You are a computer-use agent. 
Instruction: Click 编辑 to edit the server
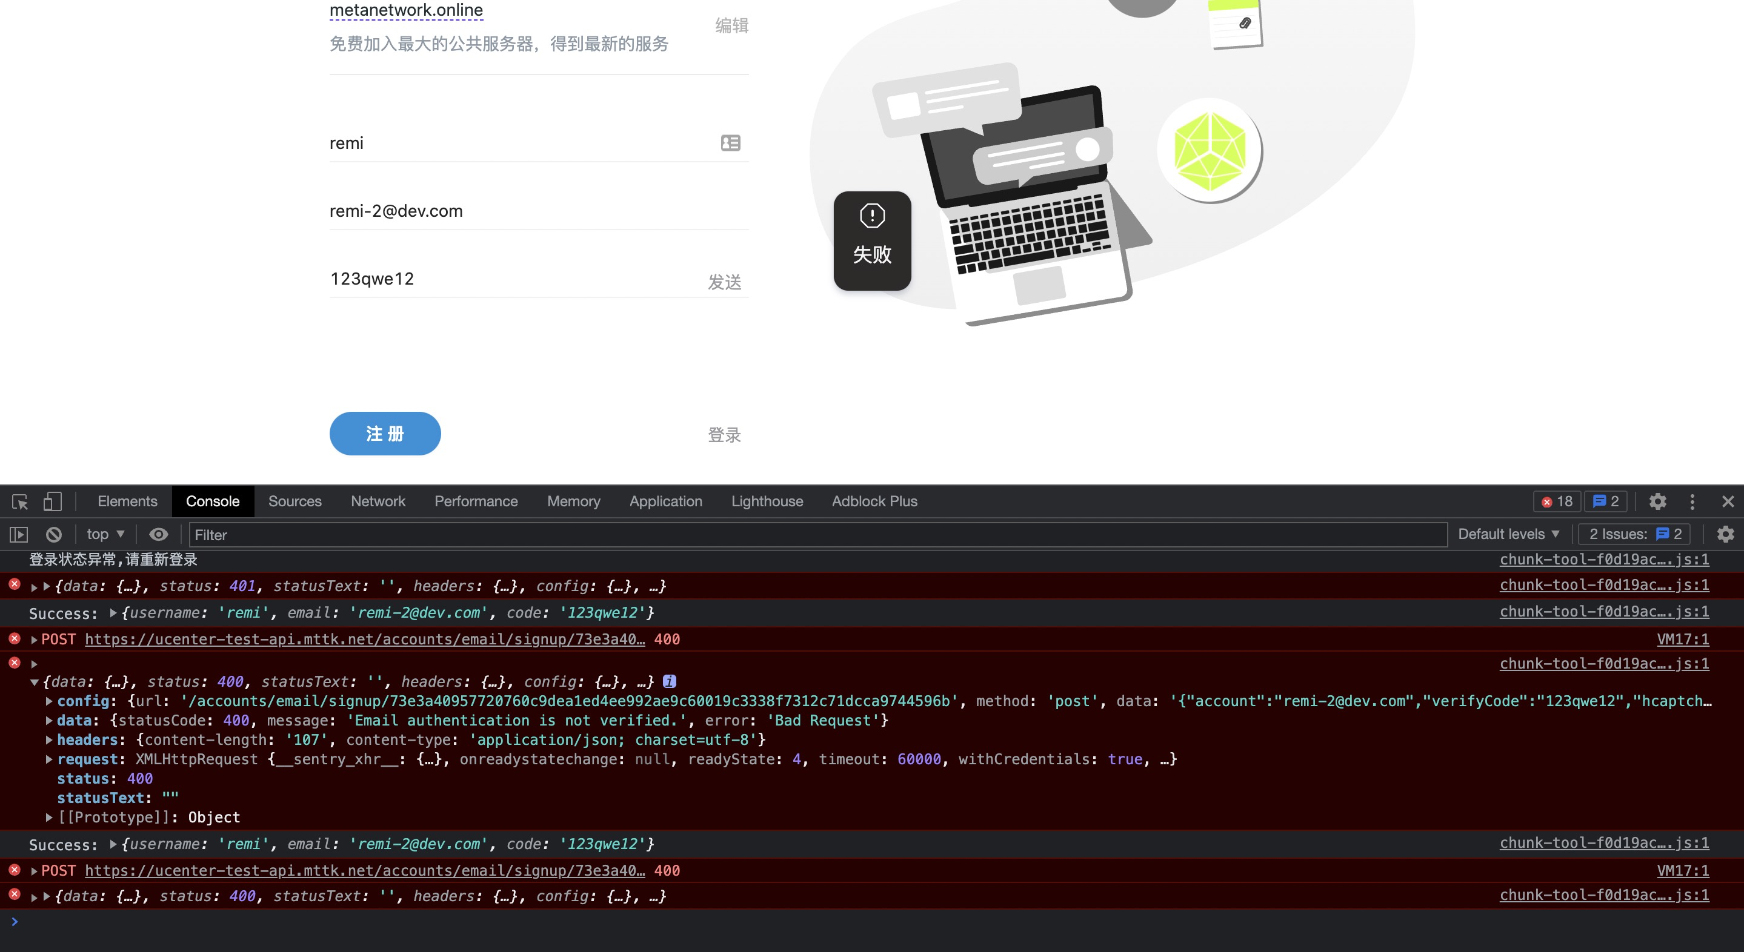(732, 25)
